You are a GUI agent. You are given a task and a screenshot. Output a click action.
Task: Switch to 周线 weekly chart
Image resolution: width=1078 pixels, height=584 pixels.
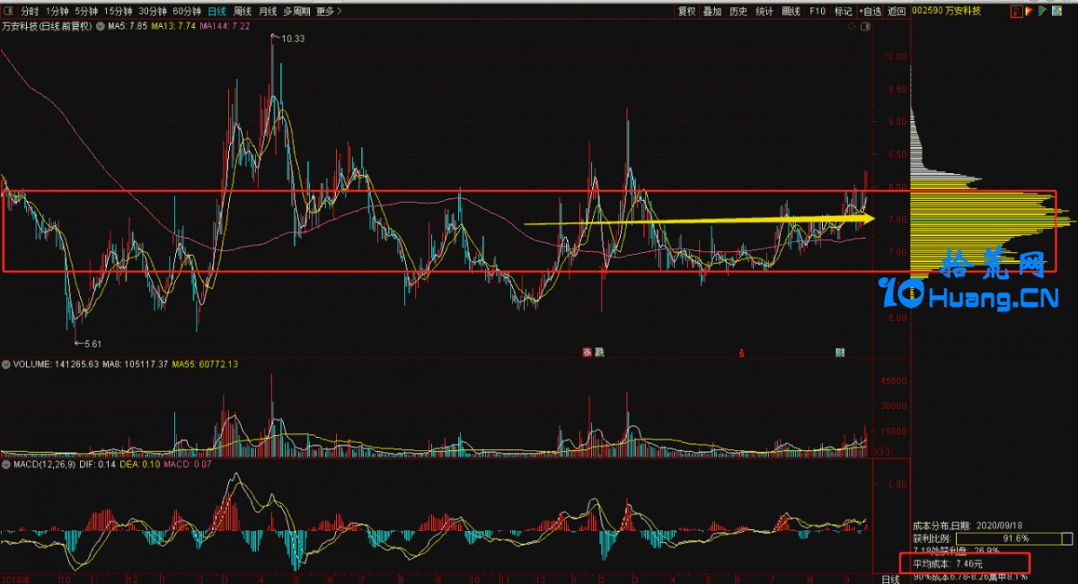(243, 12)
